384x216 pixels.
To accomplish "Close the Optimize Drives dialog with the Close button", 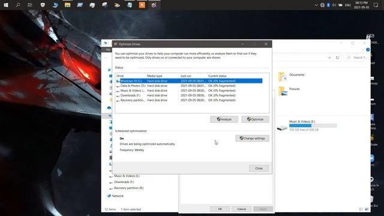I will click(x=259, y=168).
